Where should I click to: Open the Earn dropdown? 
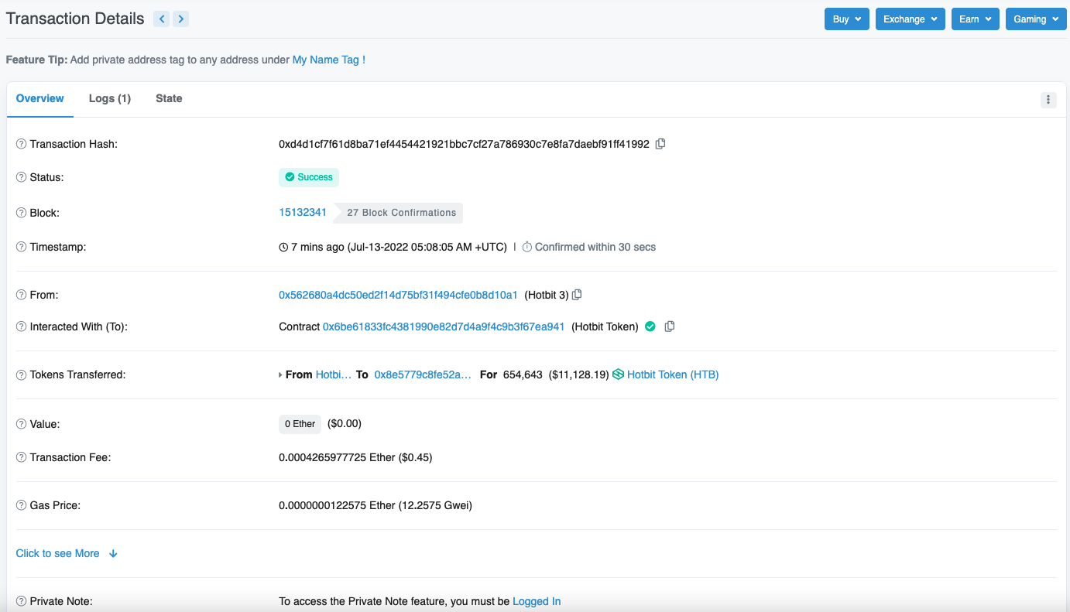[x=975, y=19]
